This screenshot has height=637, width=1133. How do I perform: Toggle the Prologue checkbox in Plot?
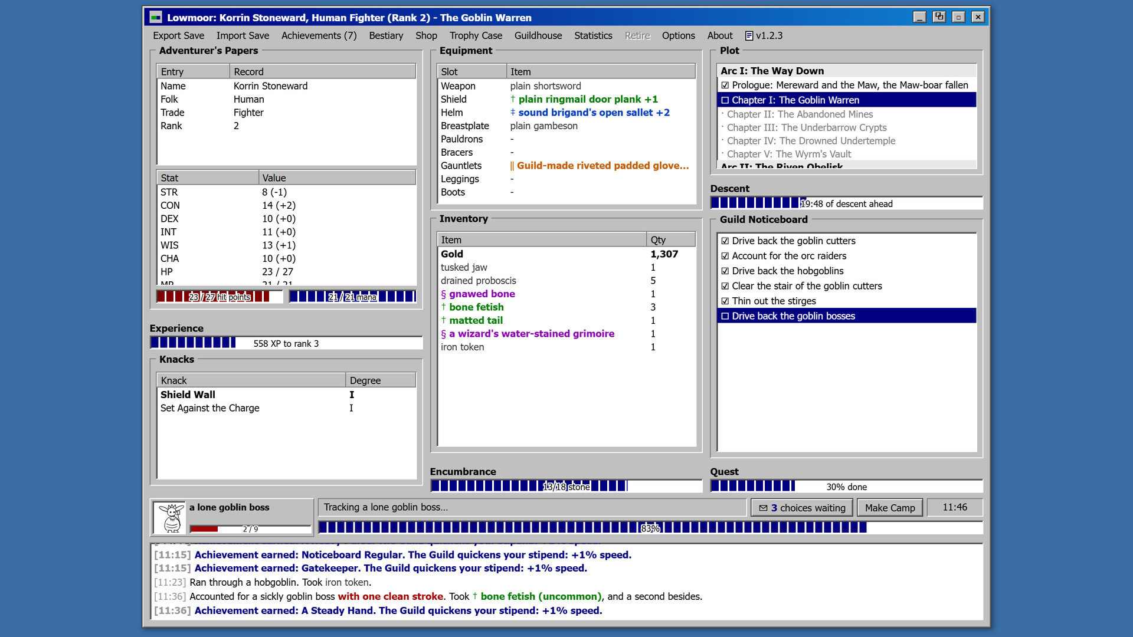click(725, 86)
